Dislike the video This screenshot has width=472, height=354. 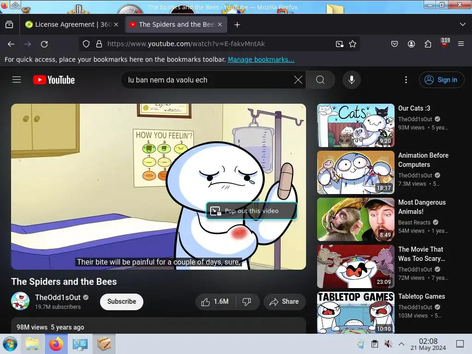click(247, 301)
